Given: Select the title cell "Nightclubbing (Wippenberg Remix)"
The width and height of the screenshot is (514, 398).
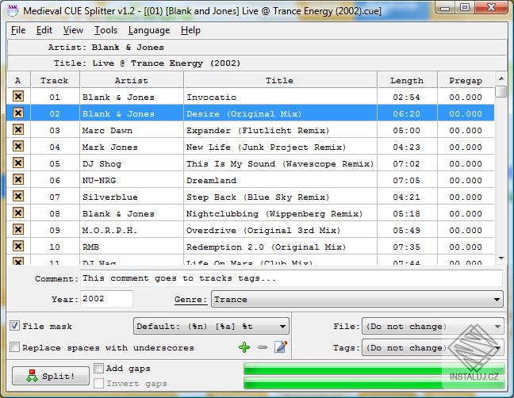Looking at the screenshot, I should 280,213.
